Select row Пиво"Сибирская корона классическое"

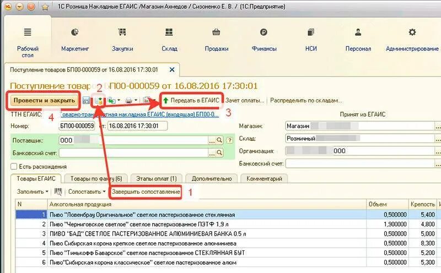click(x=228, y=263)
